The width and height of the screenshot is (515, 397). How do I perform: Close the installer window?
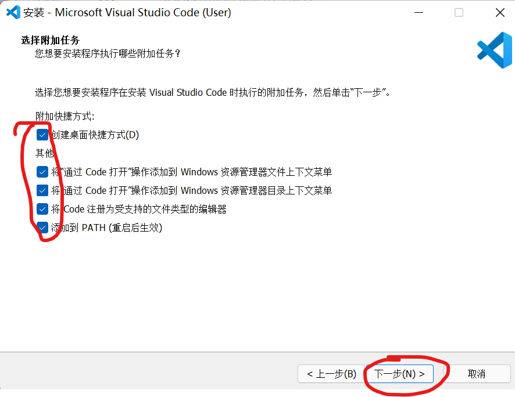(500, 12)
